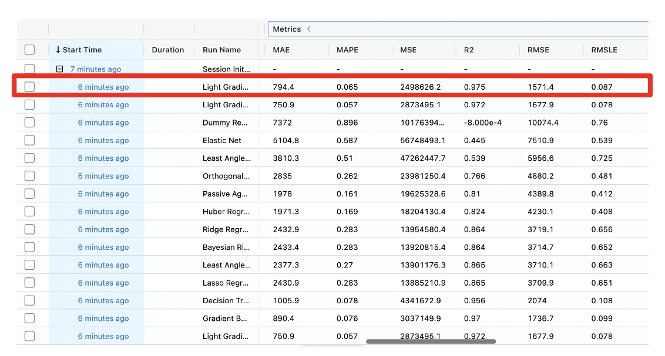The height and width of the screenshot is (356, 665).
Task: Click the RMSE value 2074
Action: pyautogui.click(x=537, y=300)
